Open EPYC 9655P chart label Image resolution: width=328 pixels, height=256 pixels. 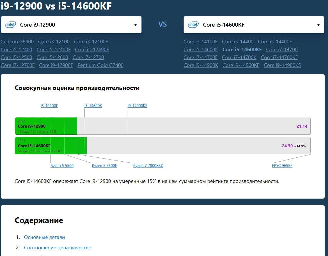click(282, 166)
